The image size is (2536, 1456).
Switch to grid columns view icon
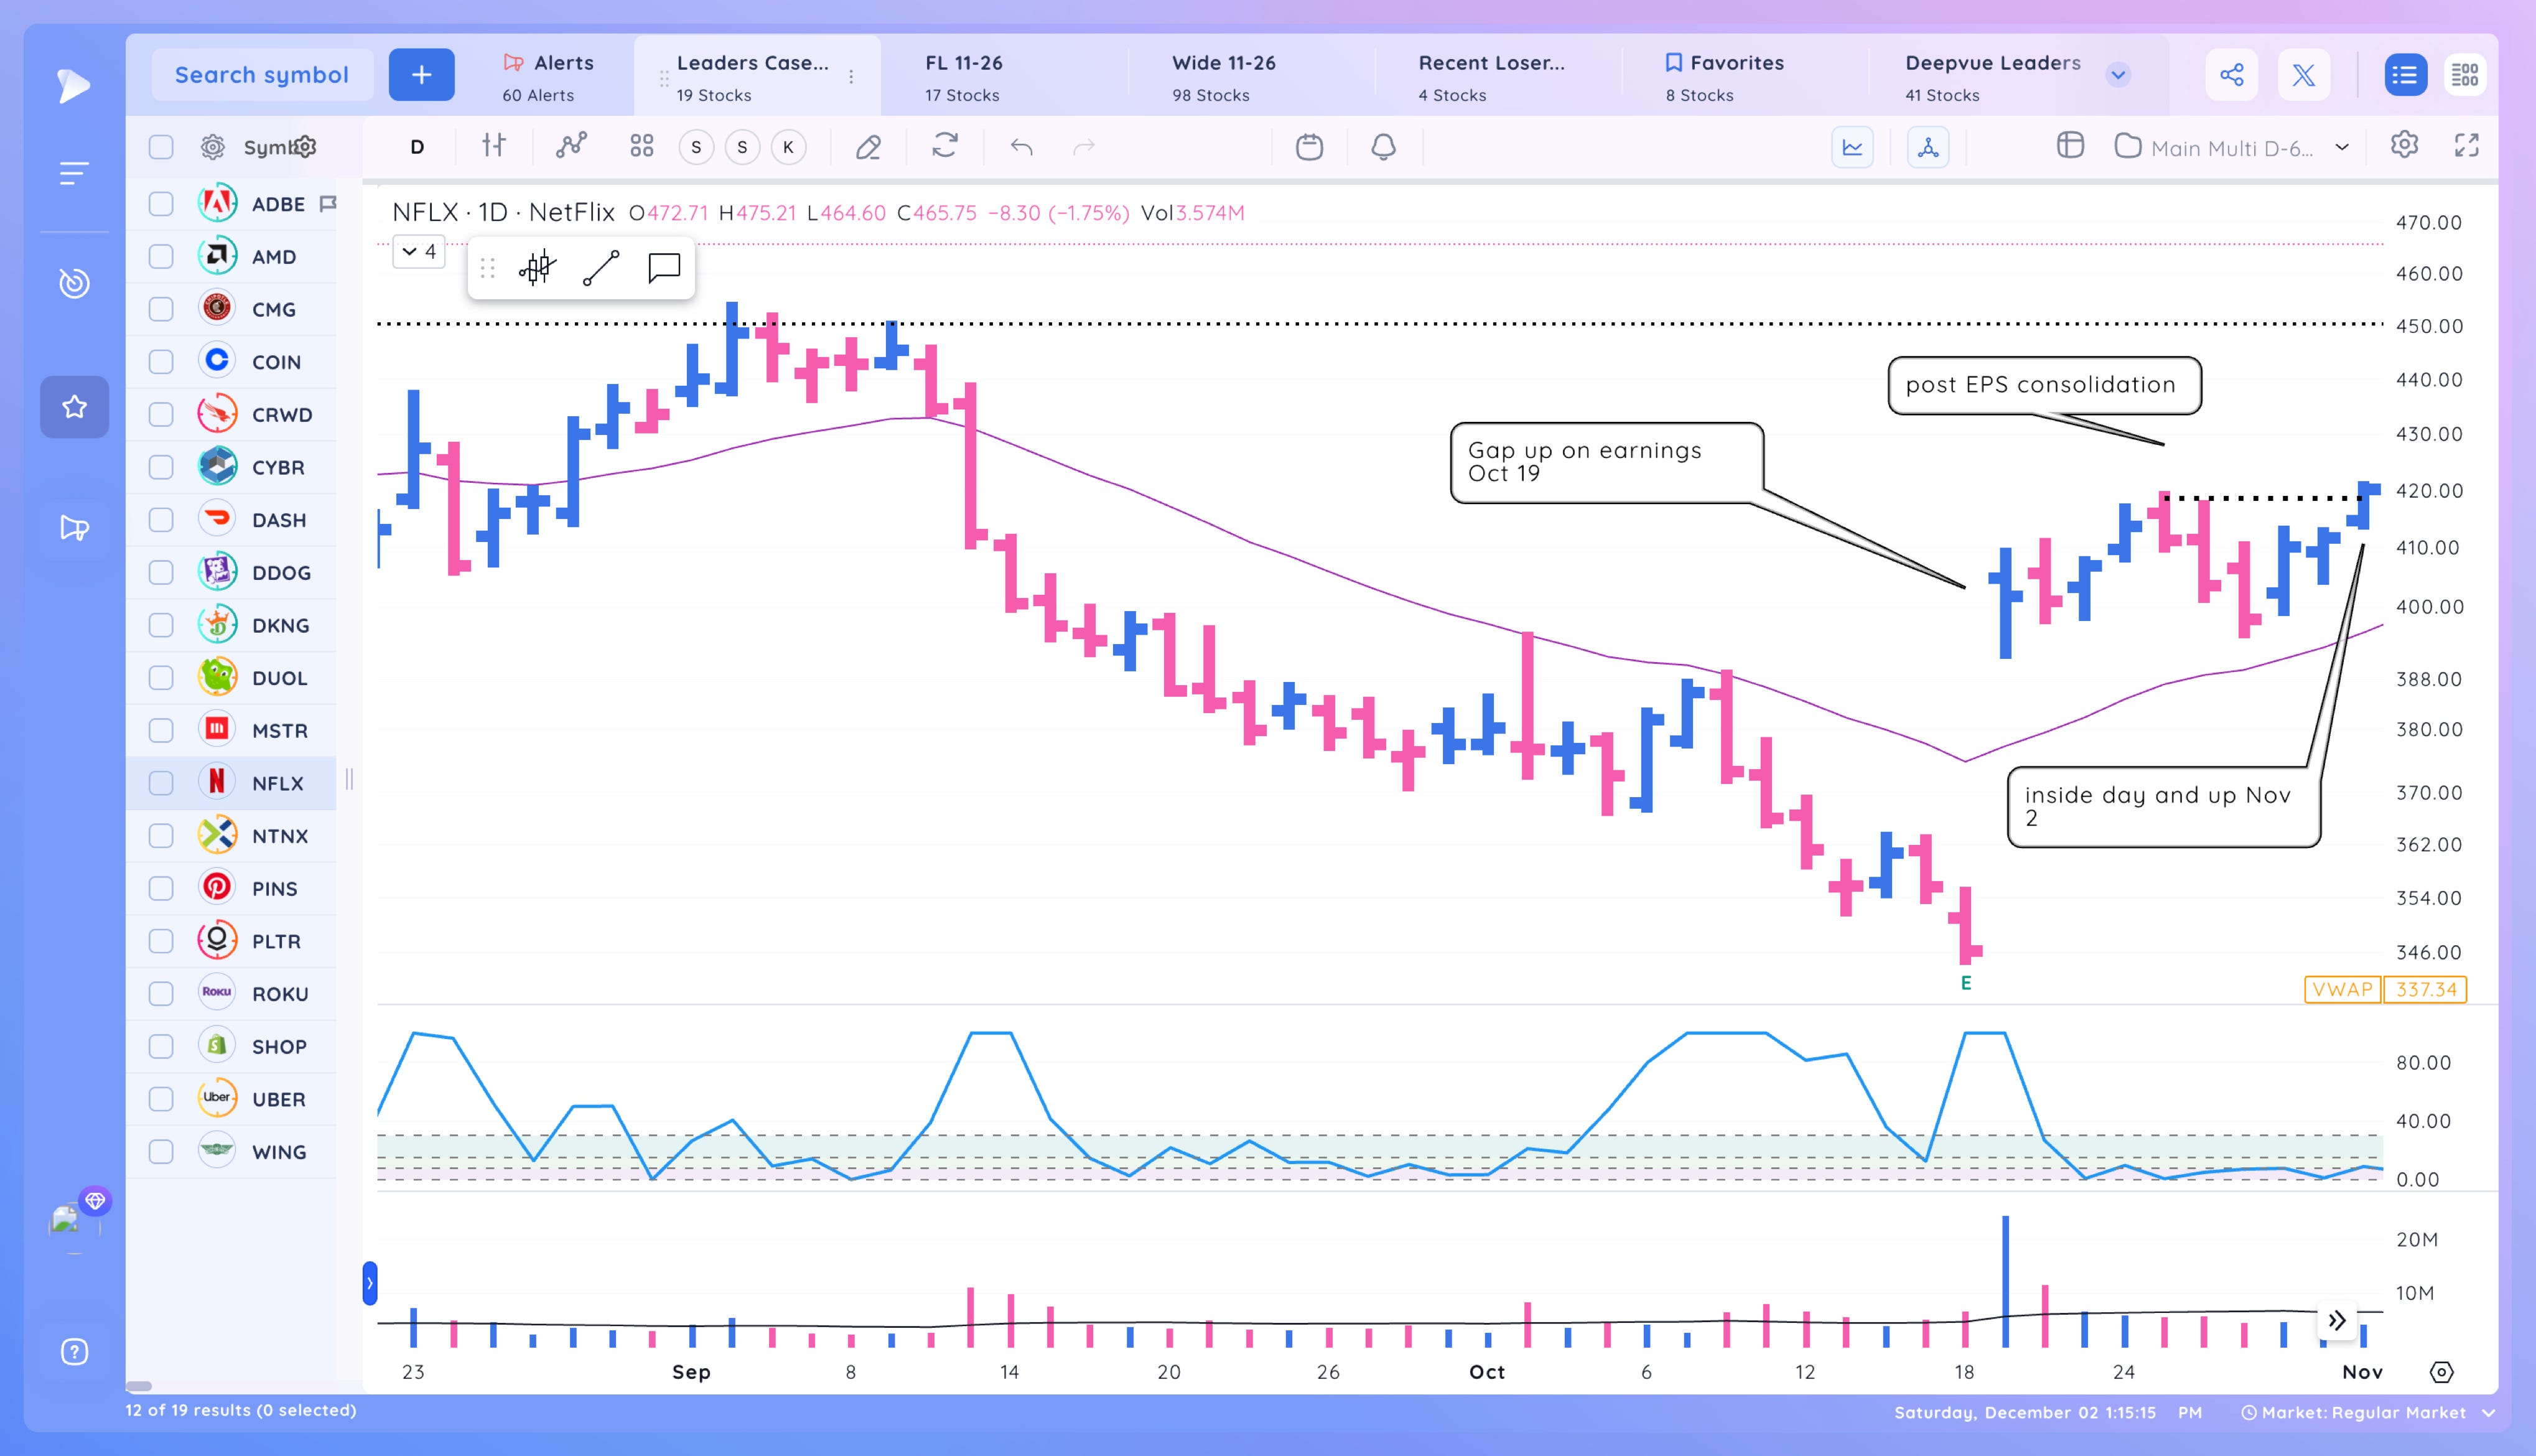tap(2465, 75)
